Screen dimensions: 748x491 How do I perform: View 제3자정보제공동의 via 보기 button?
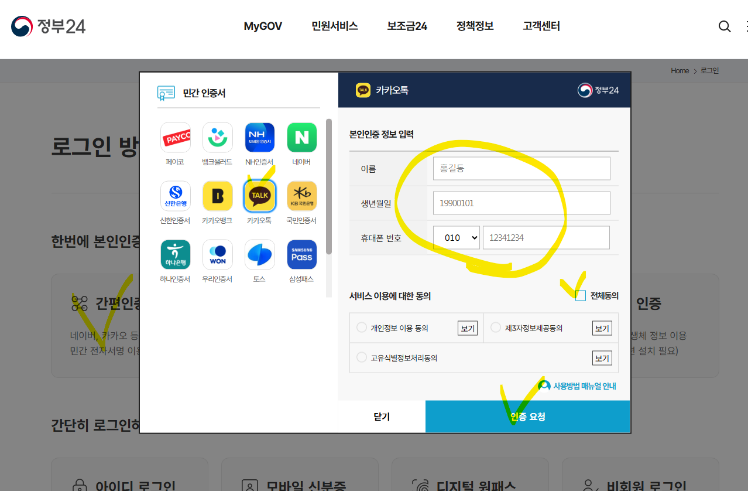[x=602, y=328]
